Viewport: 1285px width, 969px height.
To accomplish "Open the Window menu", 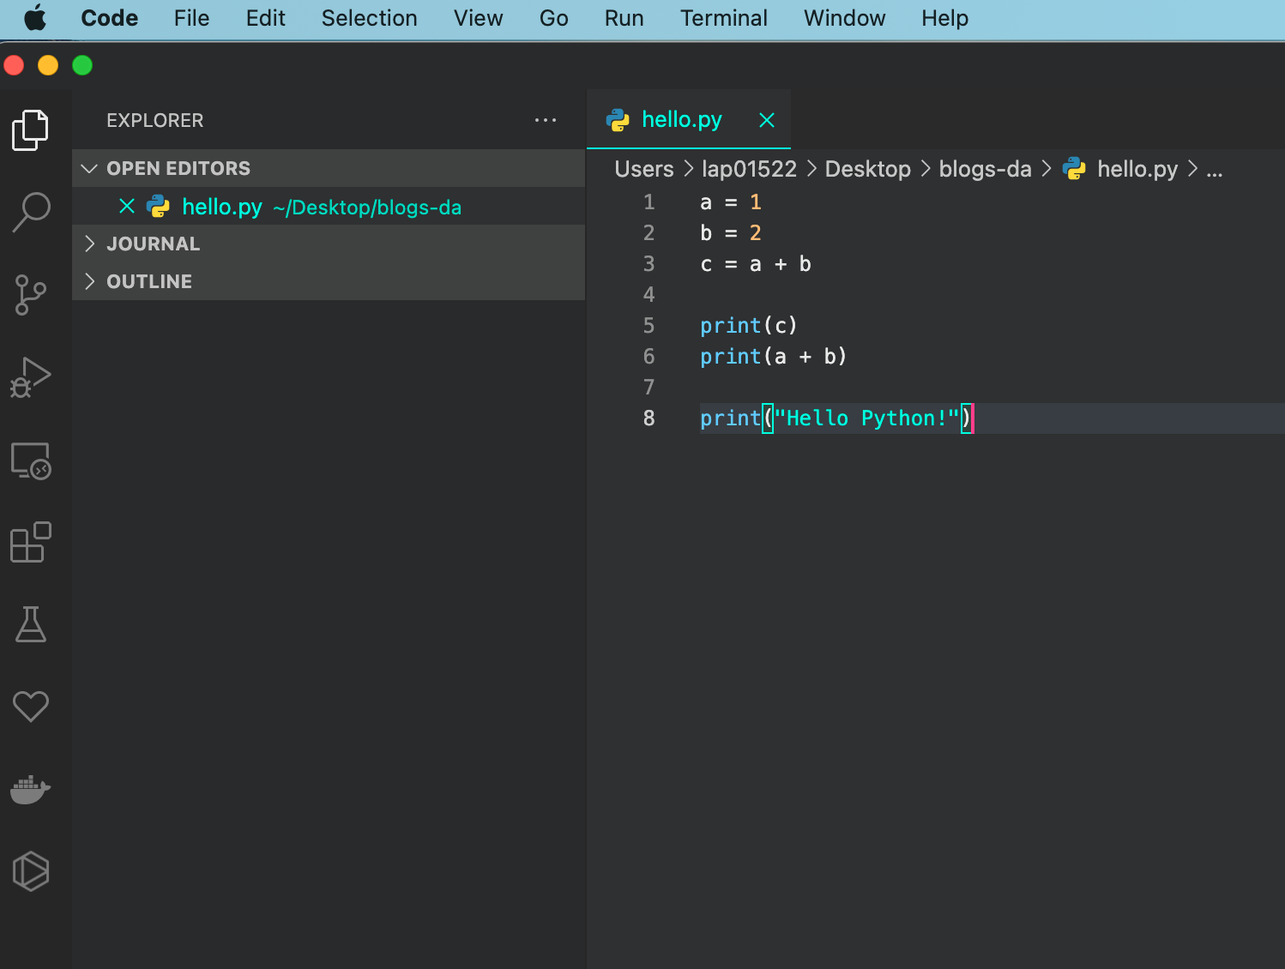I will point(844,18).
